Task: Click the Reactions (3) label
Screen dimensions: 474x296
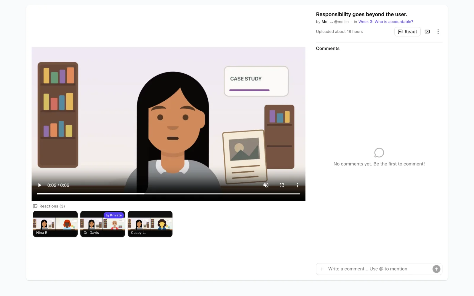Action: [x=49, y=206]
